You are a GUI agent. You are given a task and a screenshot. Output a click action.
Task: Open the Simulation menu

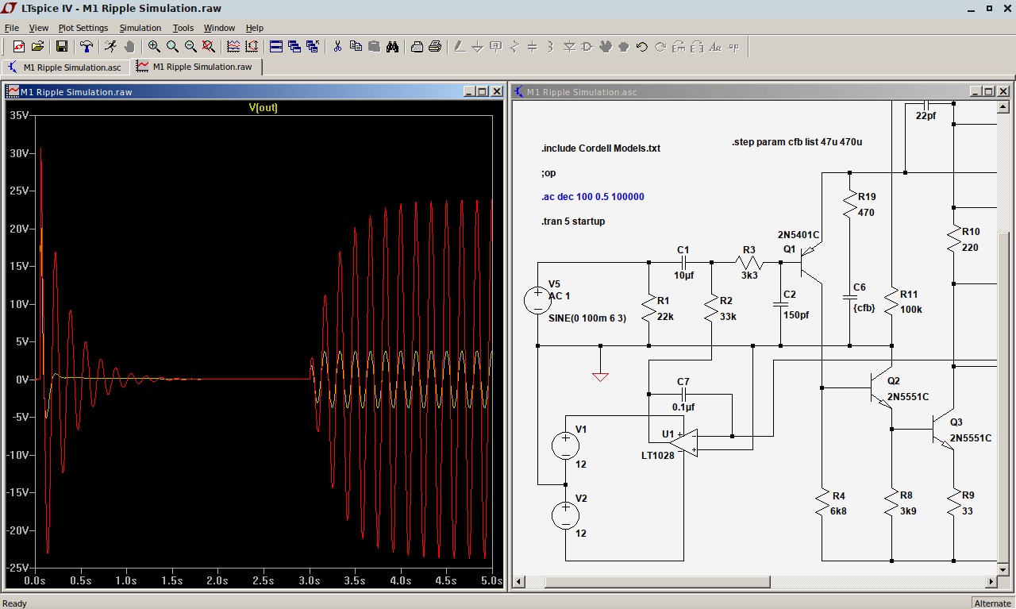pos(140,28)
